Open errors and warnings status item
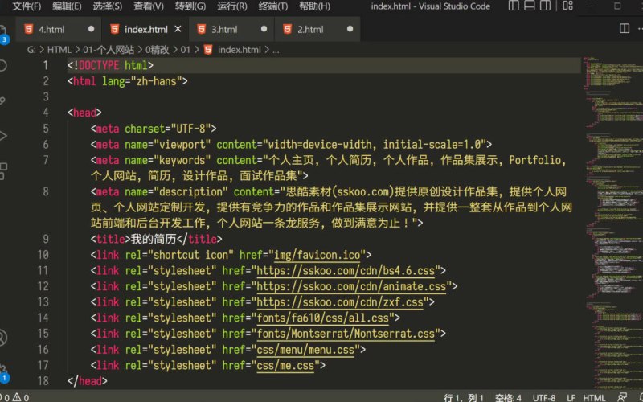Image resolution: width=643 pixels, height=402 pixels. [x=15, y=397]
